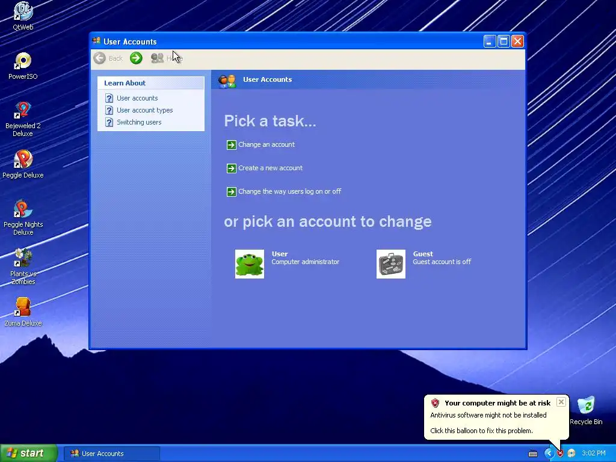Click the keyboard icon in the system tray
616x462 pixels.
[x=533, y=454]
